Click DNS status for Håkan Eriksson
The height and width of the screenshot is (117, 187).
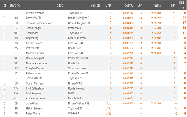tap(108, 108)
